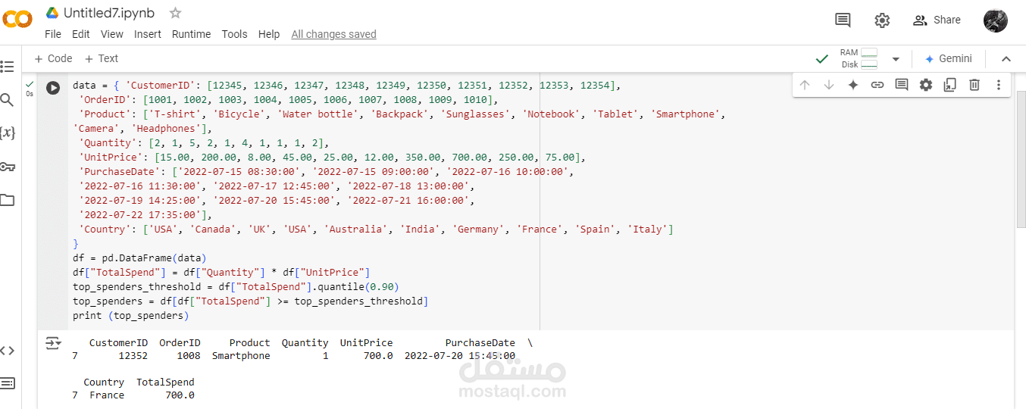Star the Untitled7.ipynb notebook
Screen dimensions: 1026x409
[x=175, y=13]
